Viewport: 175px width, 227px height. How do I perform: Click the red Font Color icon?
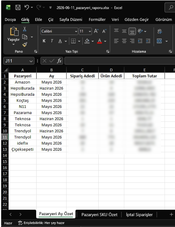point(99,41)
